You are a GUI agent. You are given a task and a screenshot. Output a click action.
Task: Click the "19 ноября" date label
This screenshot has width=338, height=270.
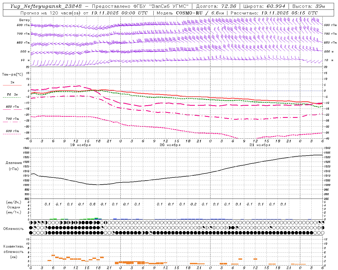80,145
